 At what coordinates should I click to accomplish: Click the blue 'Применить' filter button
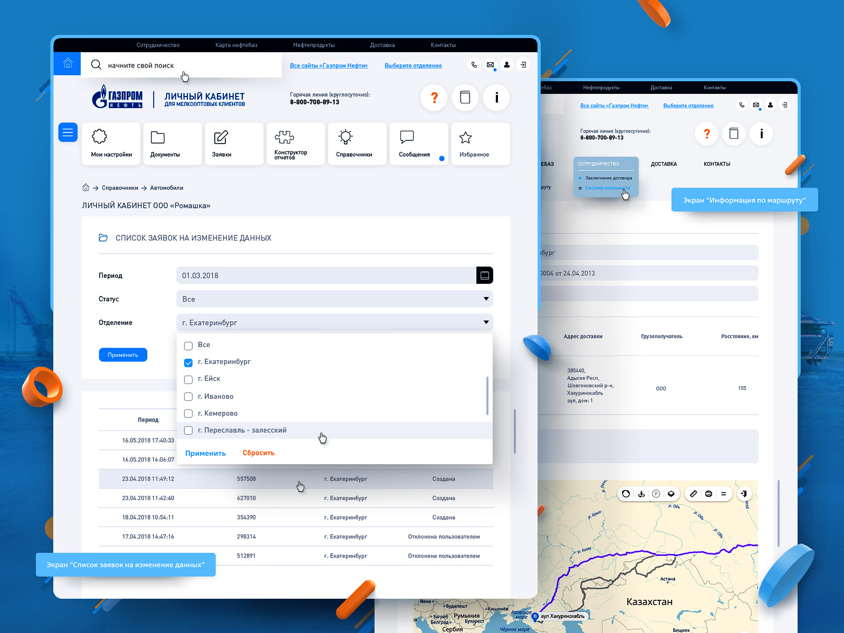(x=123, y=355)
